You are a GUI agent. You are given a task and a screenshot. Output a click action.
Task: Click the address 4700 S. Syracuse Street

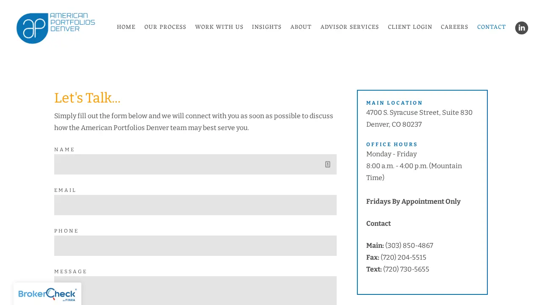[x=419, y=113]
